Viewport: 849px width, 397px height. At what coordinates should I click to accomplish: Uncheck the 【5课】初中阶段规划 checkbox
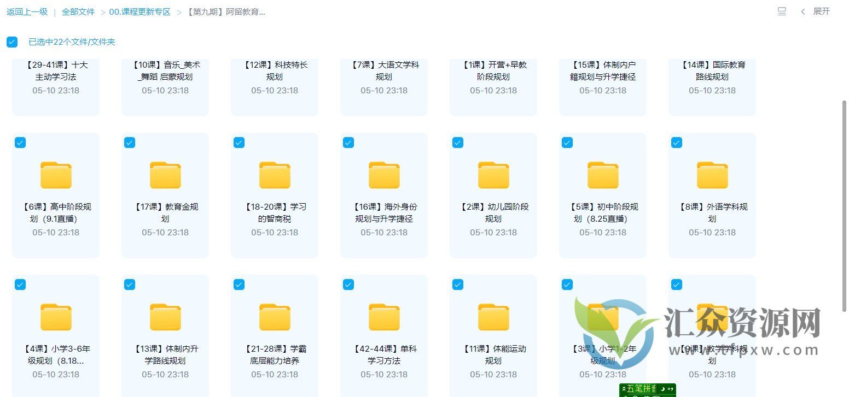click(567, 143)
